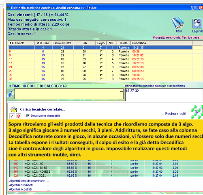Click the red prohibit icon
The image size is (203, 195).
tap(19, 116)
